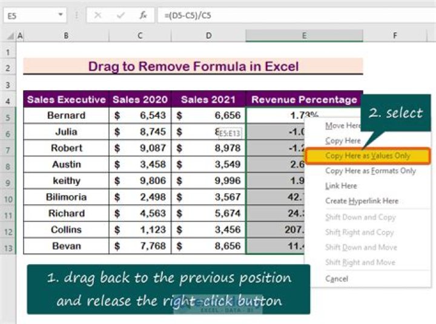Click Collins' Sales 2020 value 1,123

pyautogui.click(x=140, y=230)
